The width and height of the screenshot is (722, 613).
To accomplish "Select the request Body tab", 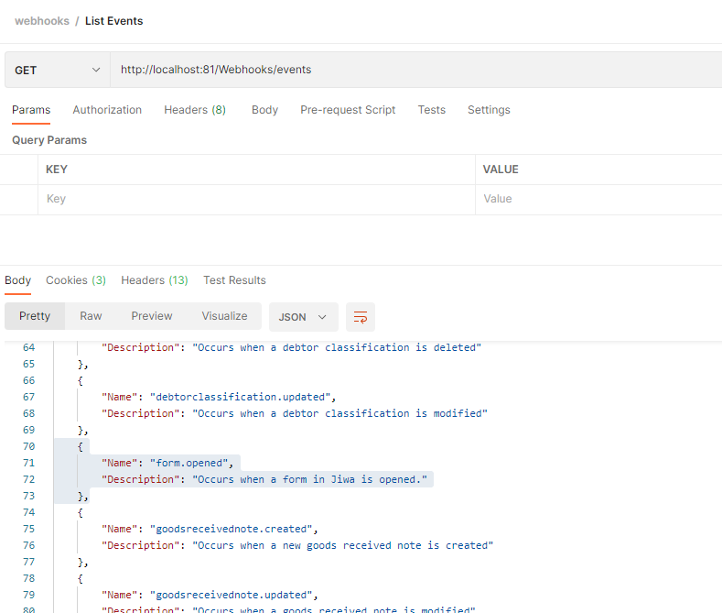I will coord(264,110).
